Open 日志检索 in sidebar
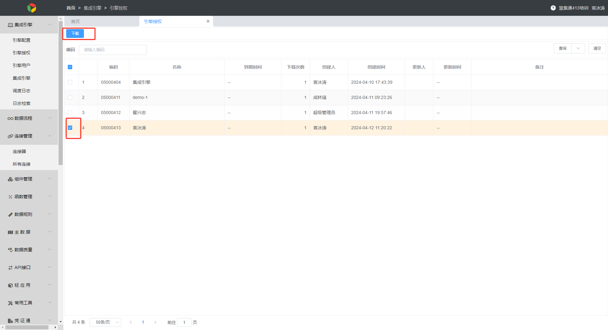Screen dimensions: 608x330 (22, 103)
